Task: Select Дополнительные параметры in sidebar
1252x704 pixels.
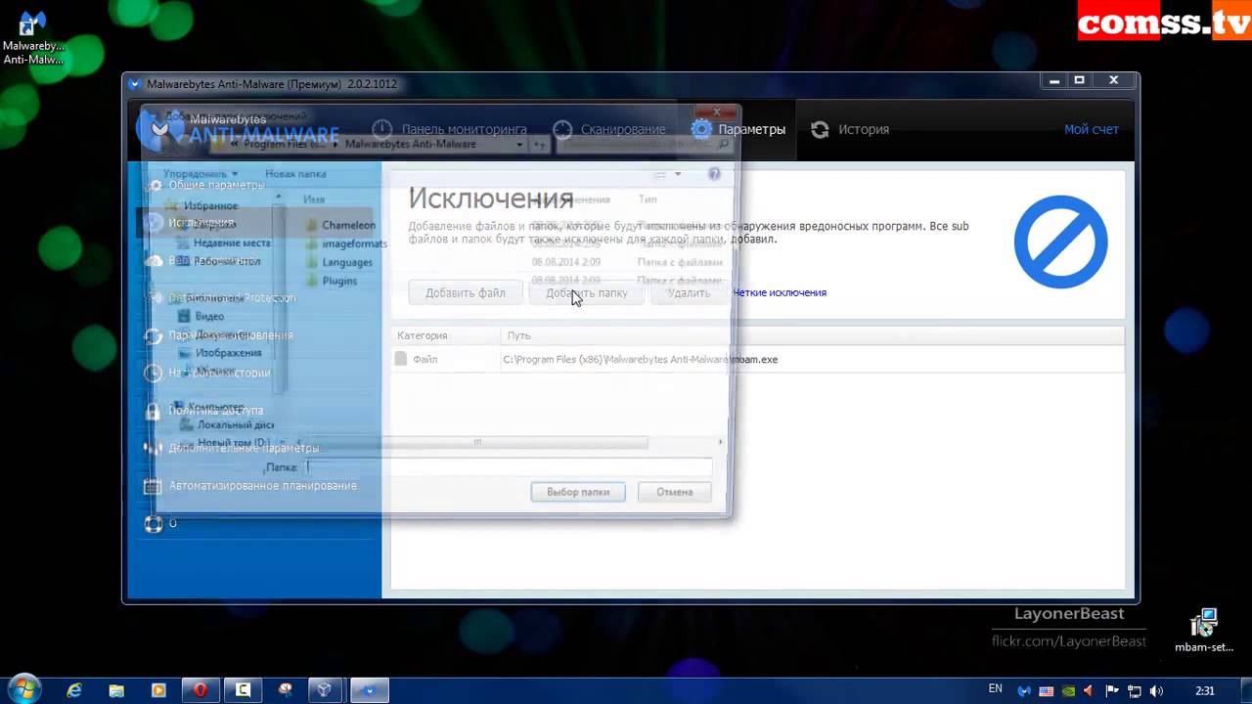Action: [x=244, y=448]
